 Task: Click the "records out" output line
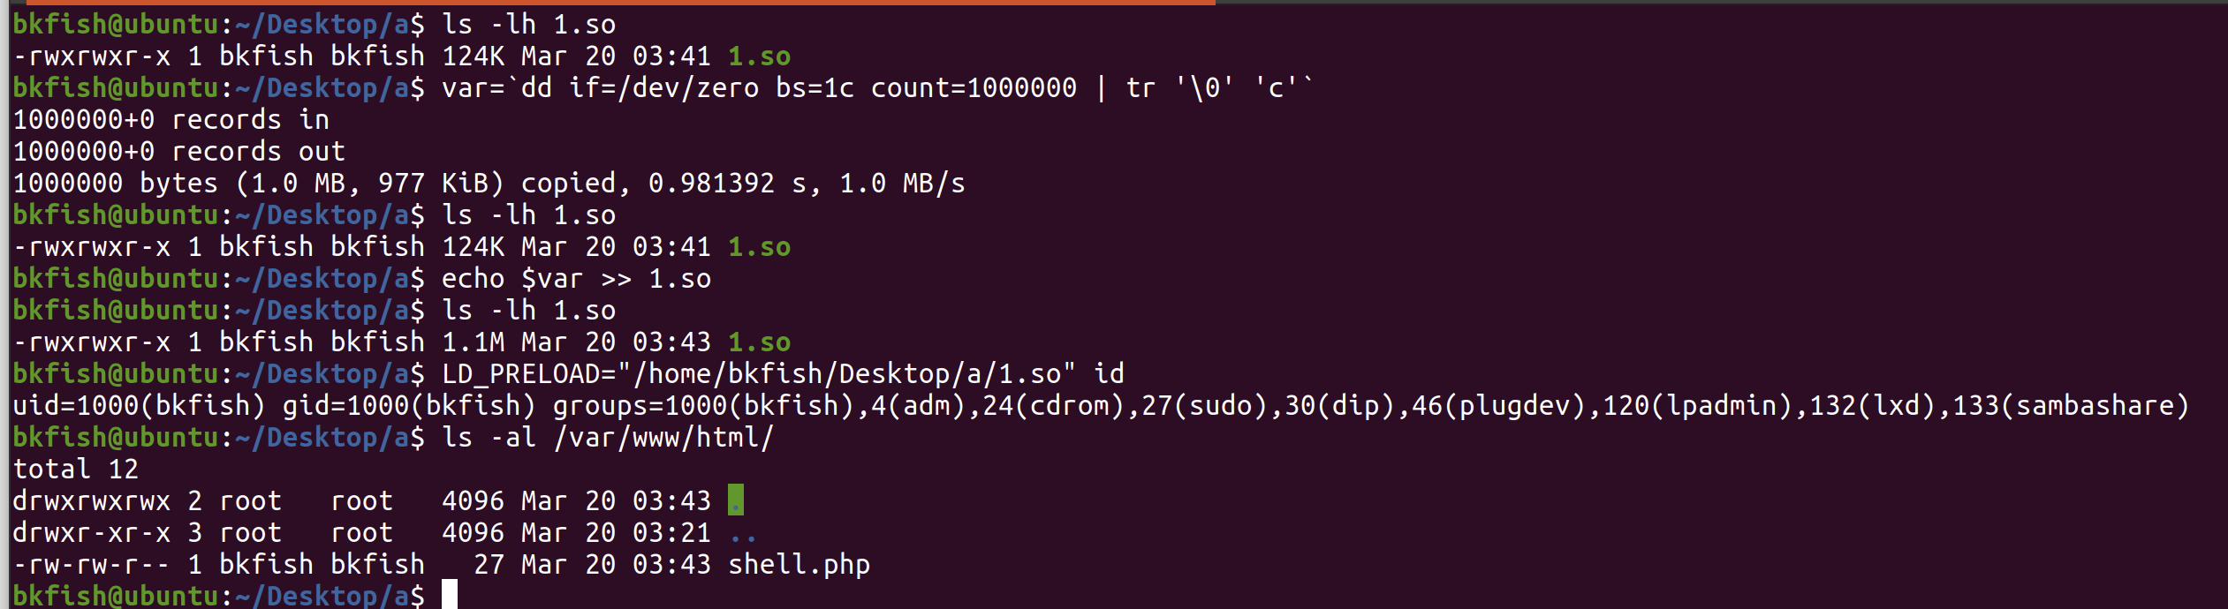tap(178, 152)
